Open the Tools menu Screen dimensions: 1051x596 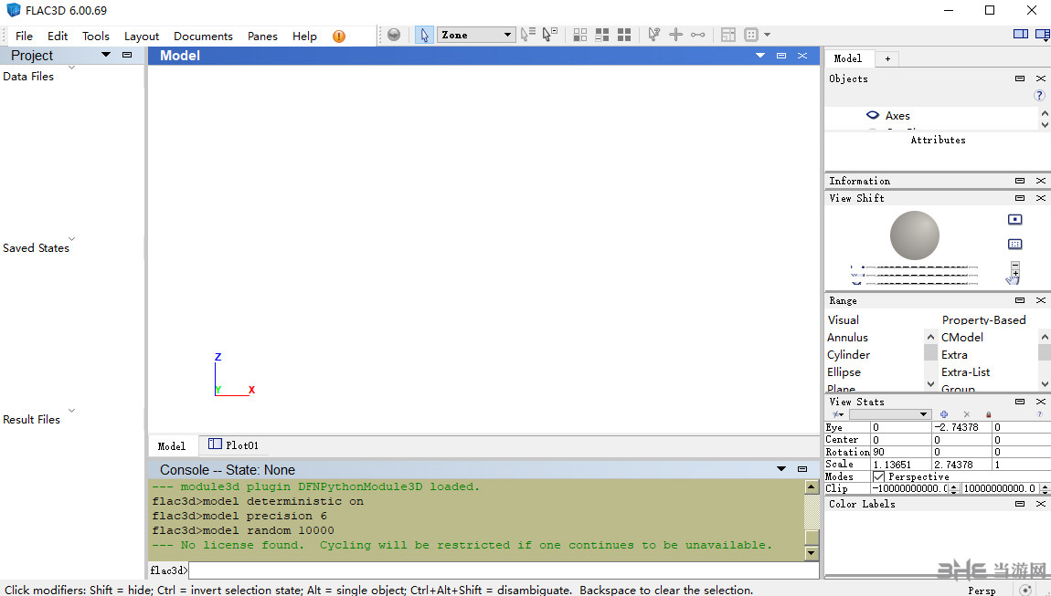[x=96, y=37]
